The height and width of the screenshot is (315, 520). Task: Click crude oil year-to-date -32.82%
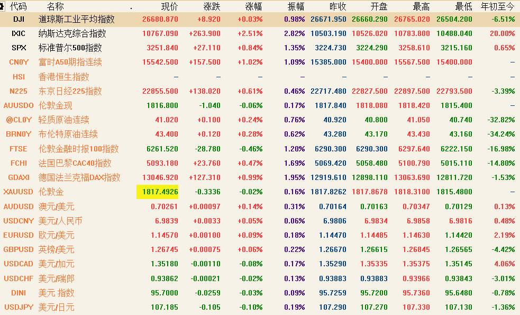pyautogui.click(x=501, y=120)
